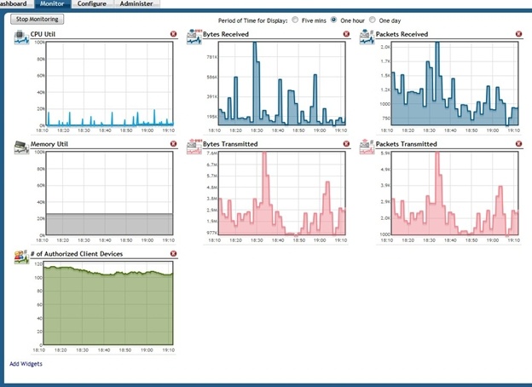Screen dimensions: 532x387
Task: Click the CPU Util chart area
Action: click(x=109, y=84)
